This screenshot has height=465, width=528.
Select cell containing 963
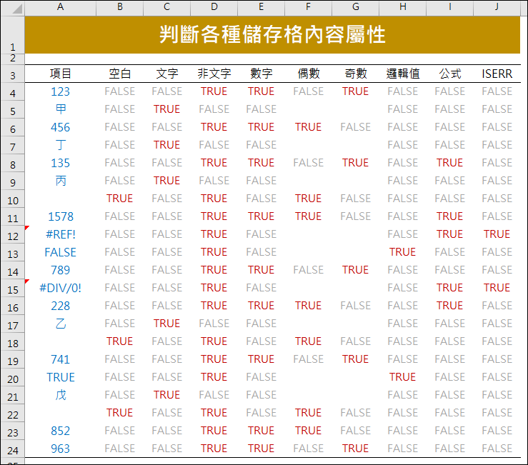pos(60,449)
